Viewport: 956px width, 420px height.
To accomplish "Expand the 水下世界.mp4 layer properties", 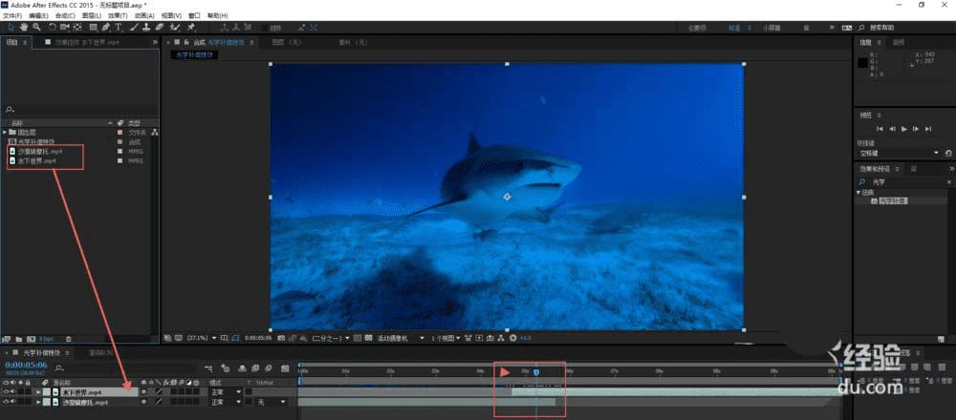I will (x=39, y=391).
